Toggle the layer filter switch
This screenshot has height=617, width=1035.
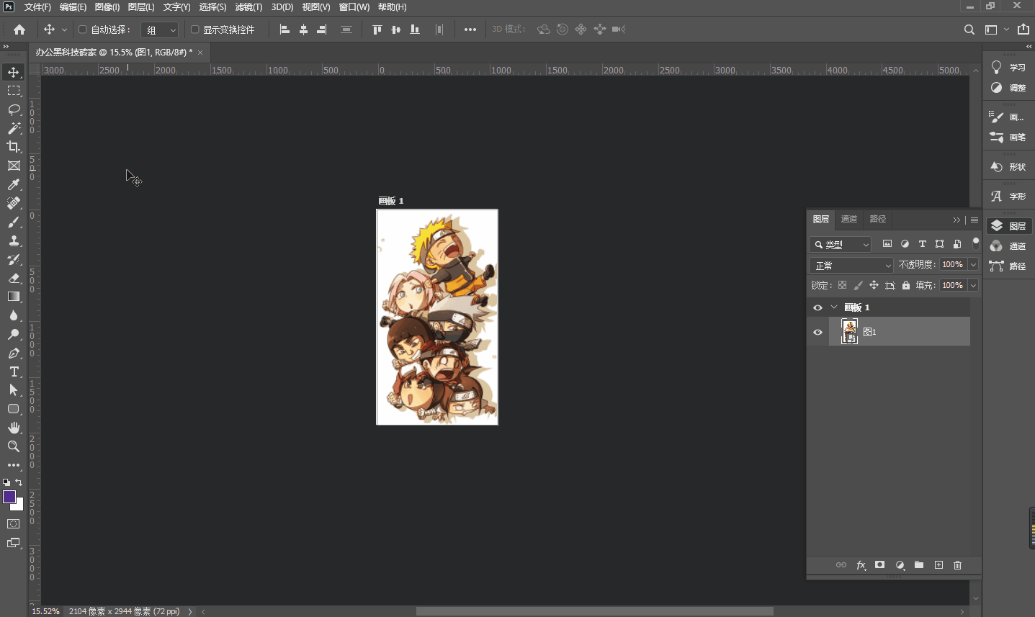pyautogui.click(x=976, y=243)
